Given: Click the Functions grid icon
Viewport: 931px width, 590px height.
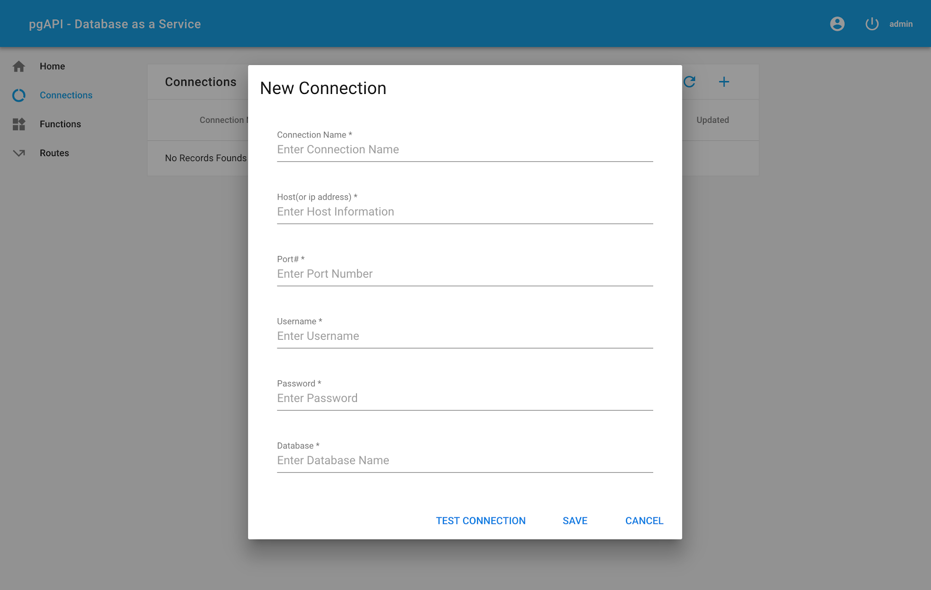Looking at the screenshot, I should [x=18, y=123].
